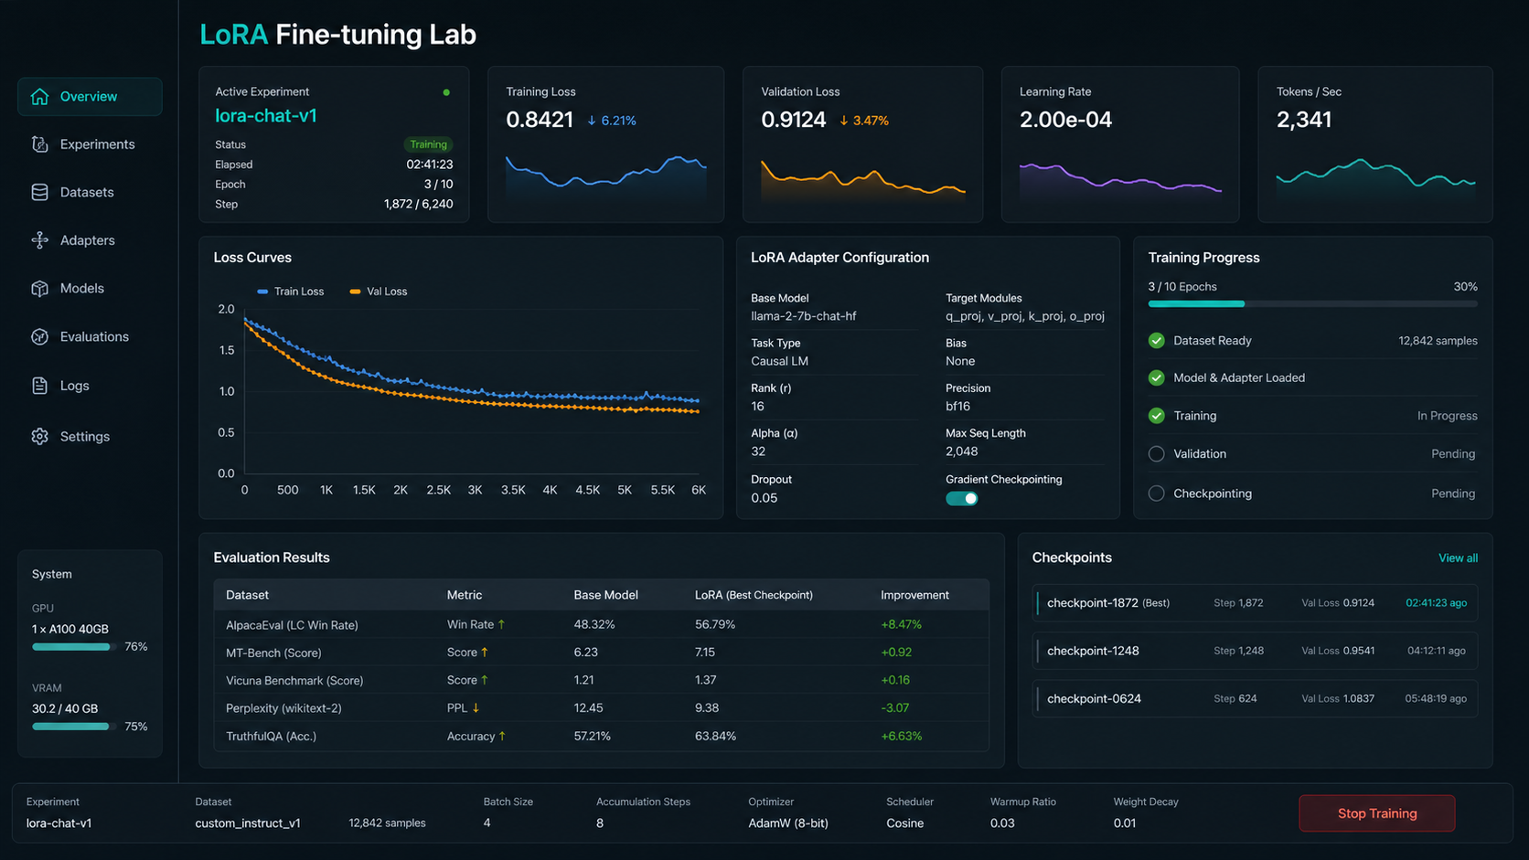
Task: Click the Logs document icon
Action: click(x=39, y=386)
